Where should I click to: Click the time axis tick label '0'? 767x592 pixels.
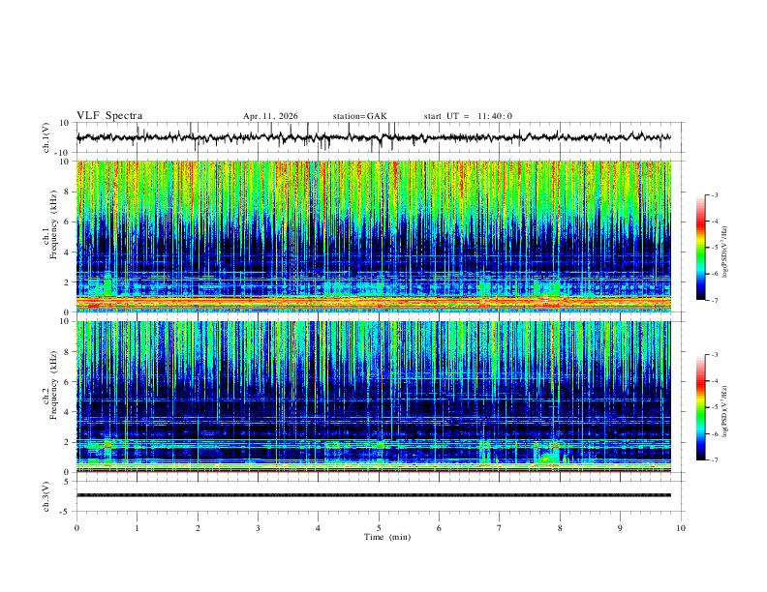tap(77, 528)
